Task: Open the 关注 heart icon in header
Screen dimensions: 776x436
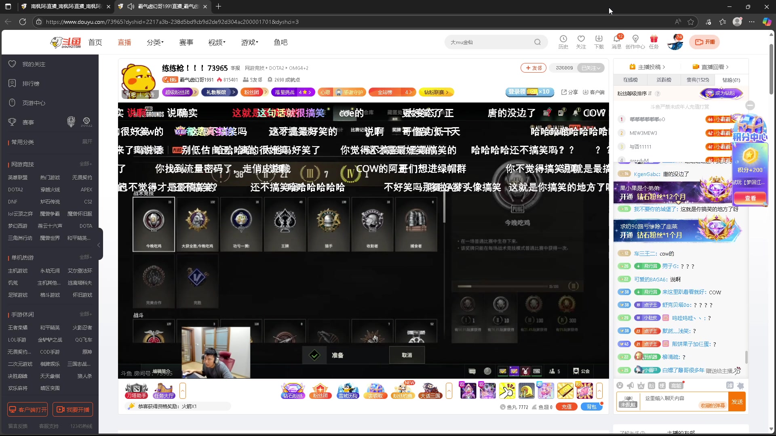Action: coord(581,42)
